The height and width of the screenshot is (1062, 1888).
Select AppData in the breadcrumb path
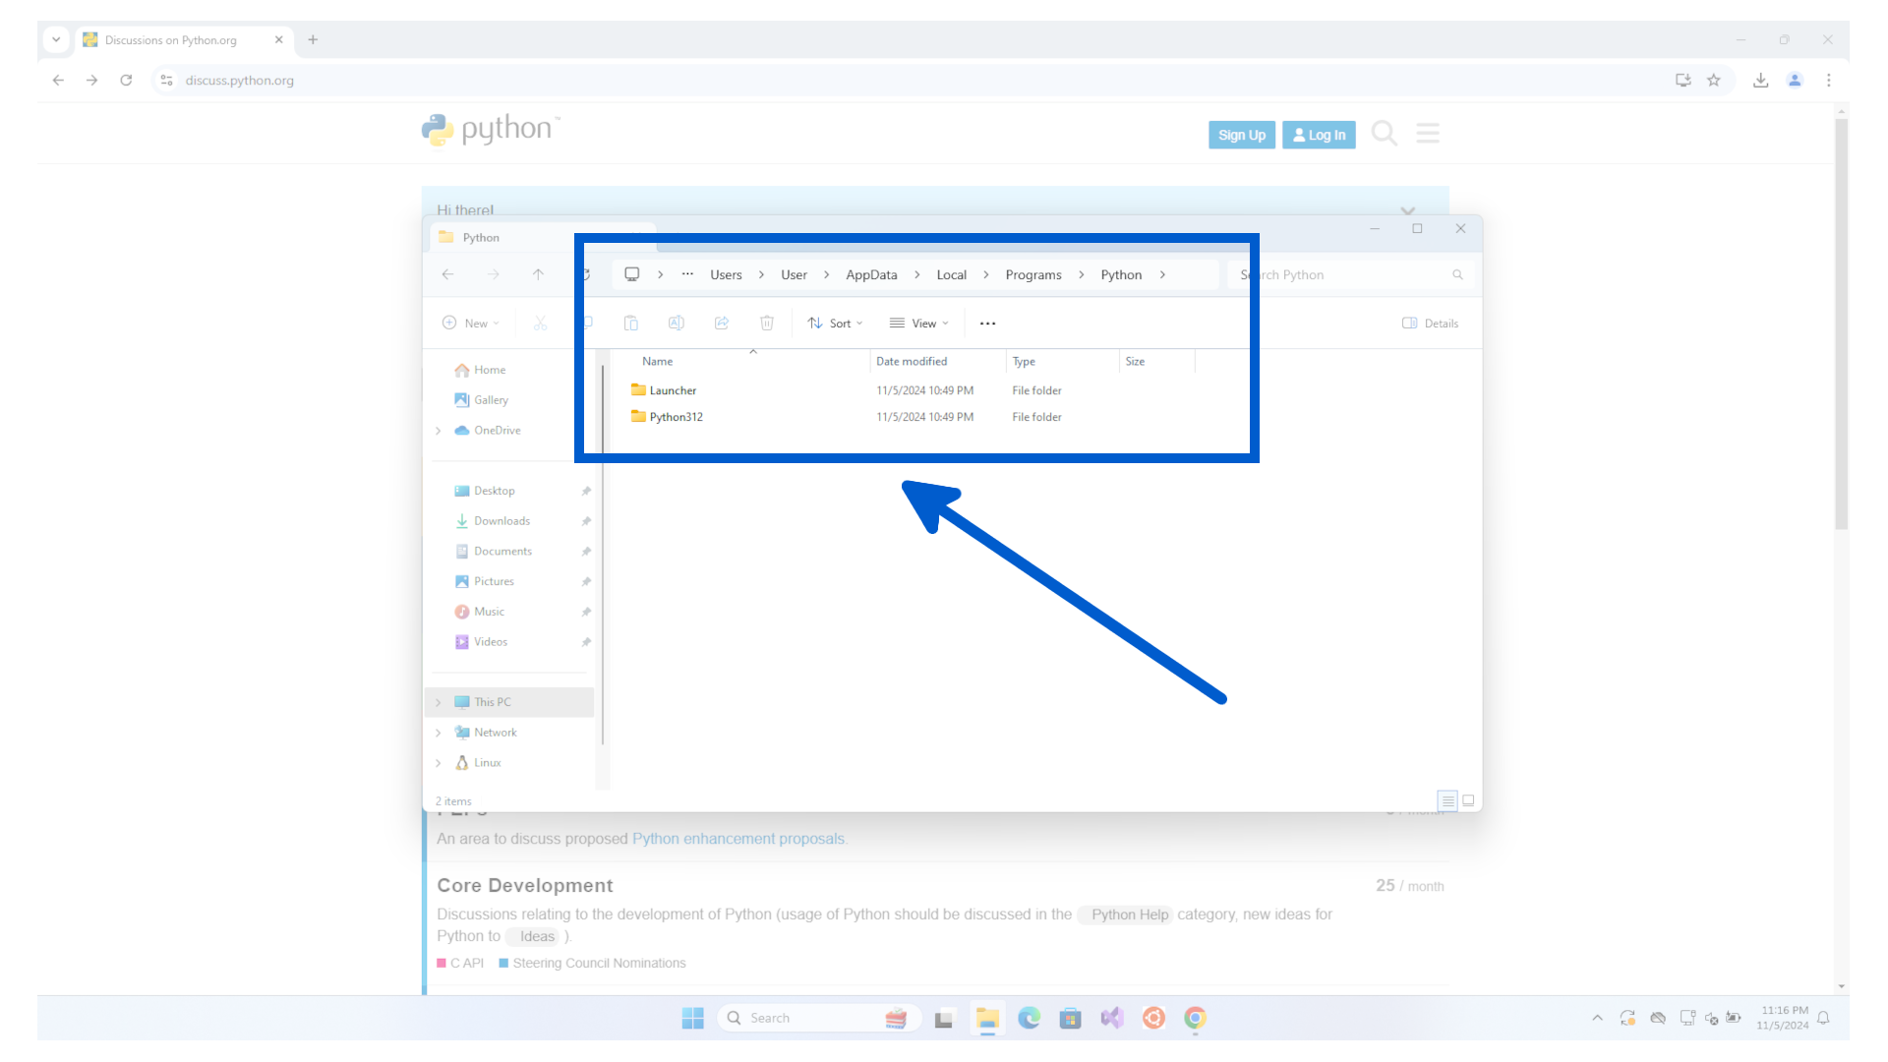(x=871, y=275)
